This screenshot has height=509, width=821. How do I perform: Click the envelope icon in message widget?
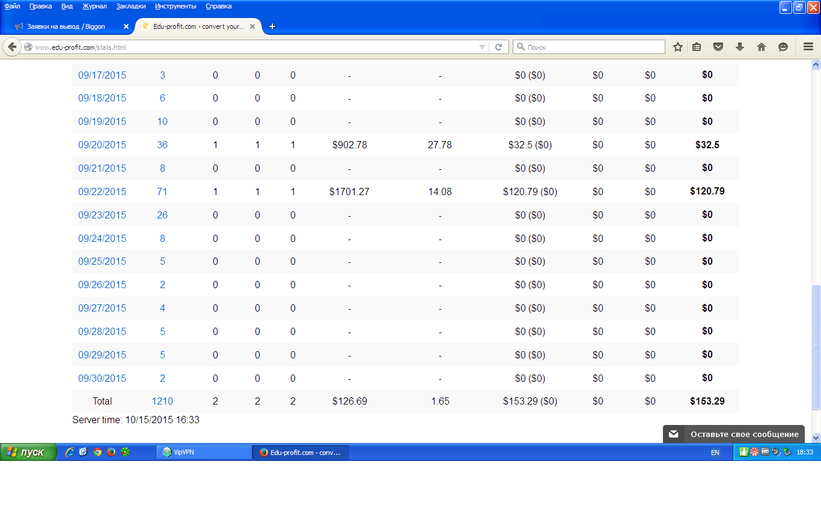pos(674,434)
